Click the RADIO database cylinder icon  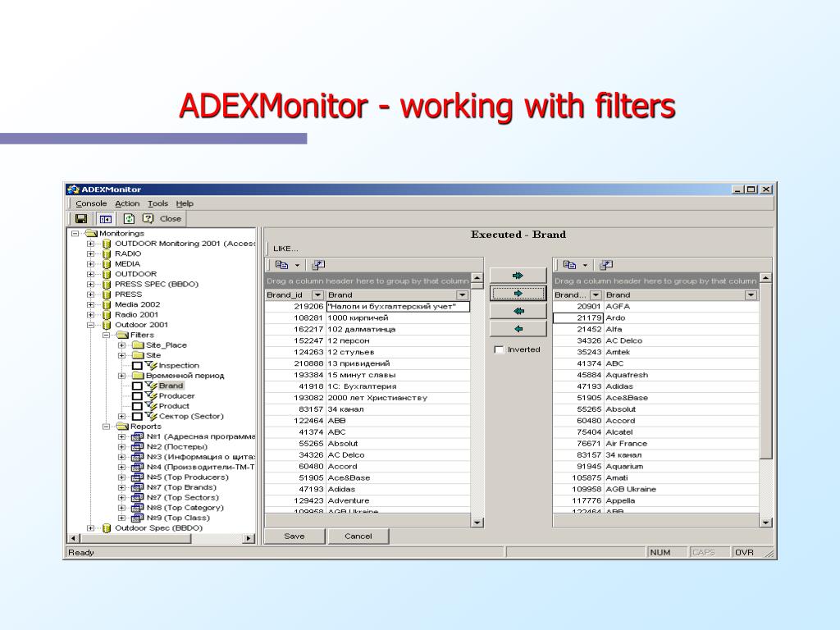(106, 254)
